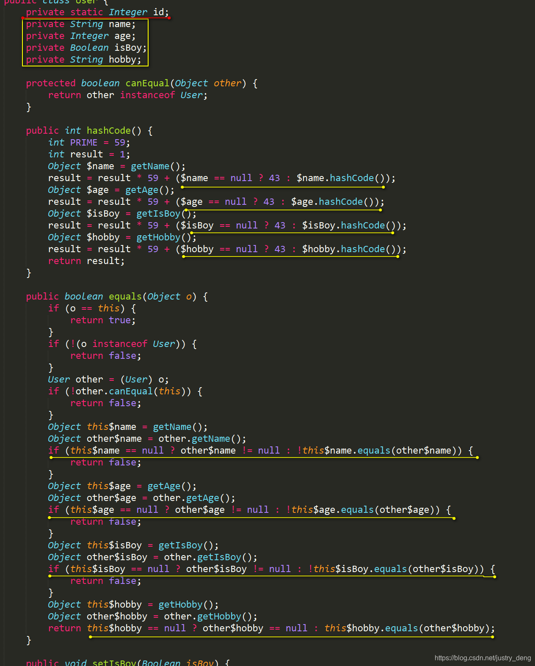
Task: Click 'Object other$isBoy = other.getIsBoy();' line
Action: [152, 557]
